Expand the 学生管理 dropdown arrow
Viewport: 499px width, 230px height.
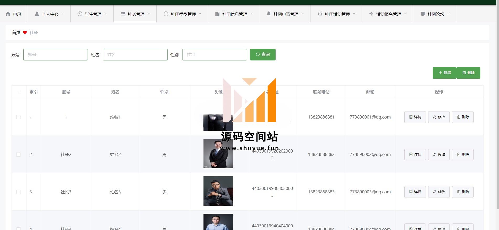(106, 13)
